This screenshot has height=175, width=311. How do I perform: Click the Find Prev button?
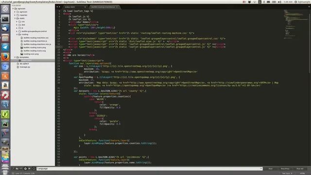click(285, 169)
